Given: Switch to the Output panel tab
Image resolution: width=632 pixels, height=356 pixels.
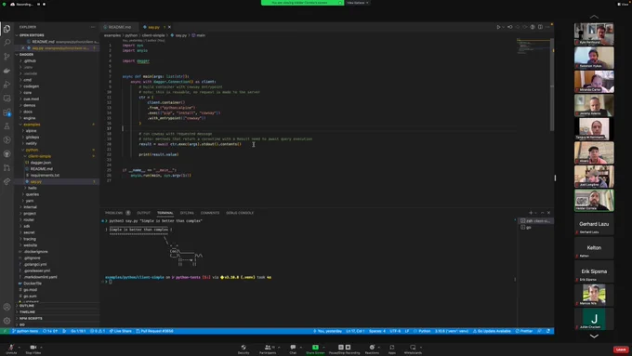Looking at the screenshot, I should coord(143,213).
